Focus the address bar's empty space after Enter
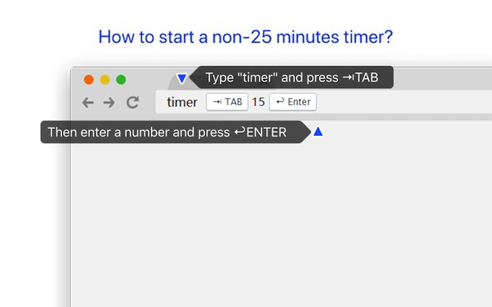The image size is (492, 307). 400,102
